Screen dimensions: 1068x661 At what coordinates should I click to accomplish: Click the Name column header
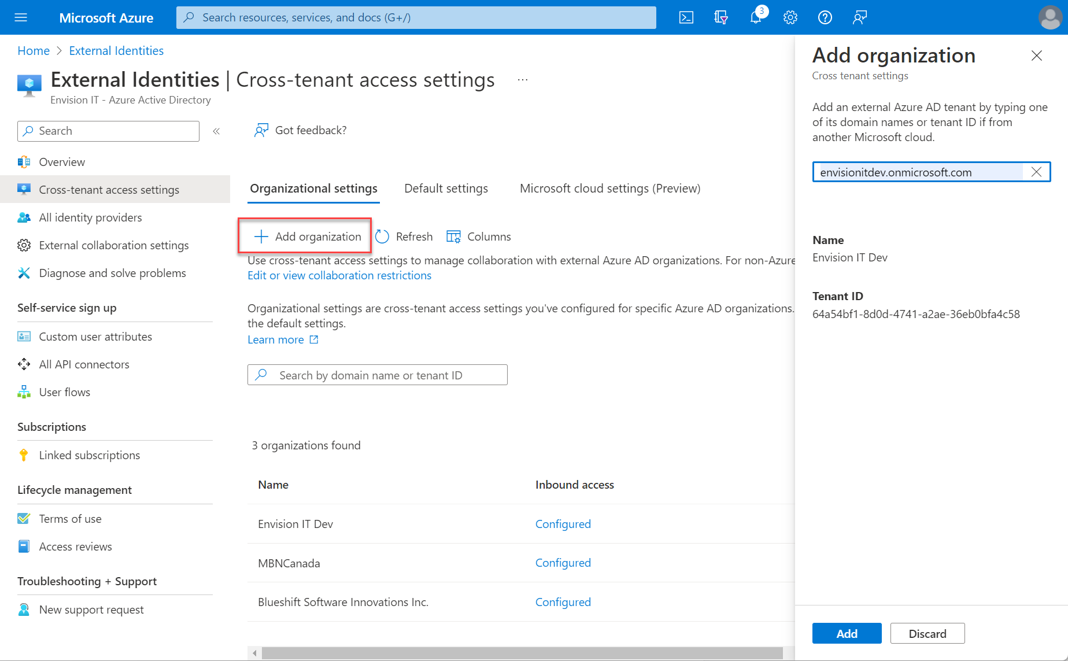(273, 485)
